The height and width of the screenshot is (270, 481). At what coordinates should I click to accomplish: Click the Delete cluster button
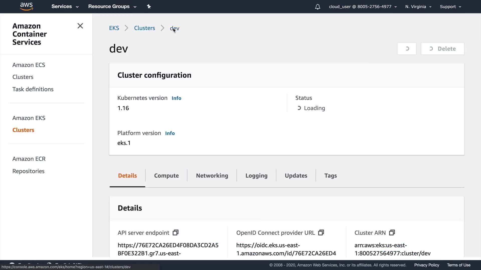[442, 49]
